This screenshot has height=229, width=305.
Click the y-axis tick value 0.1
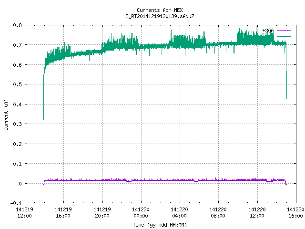click(x=17, y=164)
